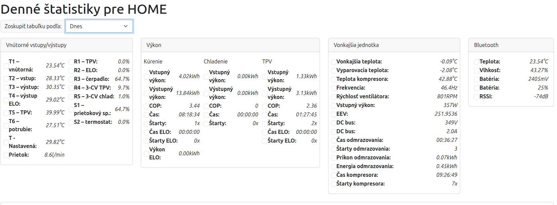This screenshot has height=205, width=557.
Task: Select the Vonkajšia teplota checkbox
Action: [334, 62]
